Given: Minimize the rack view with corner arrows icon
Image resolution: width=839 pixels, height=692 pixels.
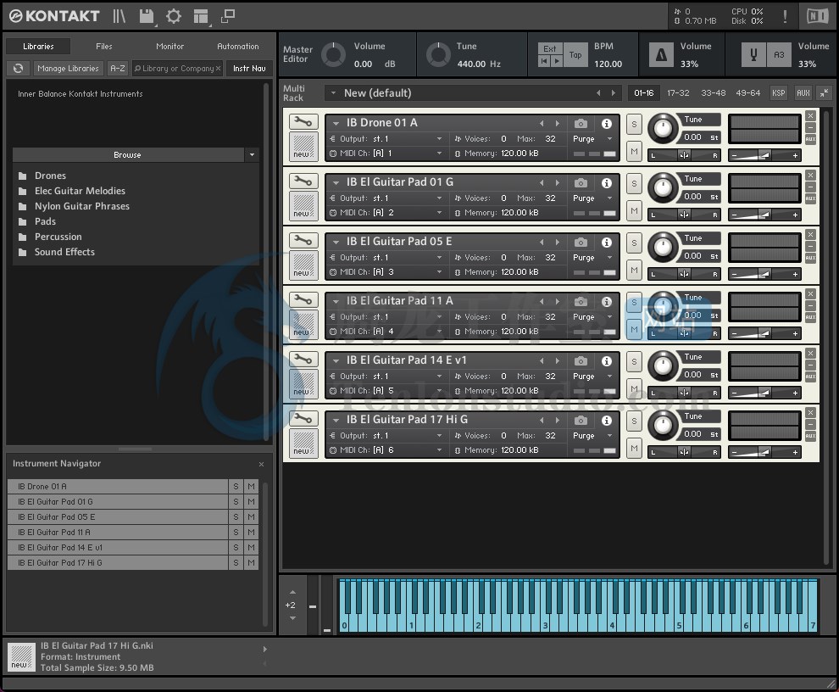Looking at the screenshot, I should tap(824, 92).
